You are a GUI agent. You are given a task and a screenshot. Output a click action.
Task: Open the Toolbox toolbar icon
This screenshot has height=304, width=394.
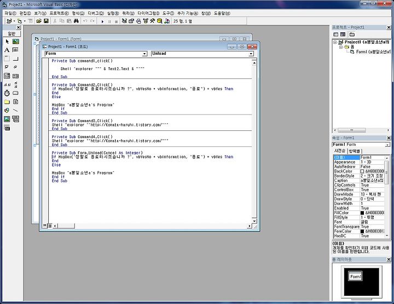(x=153, y=21)
